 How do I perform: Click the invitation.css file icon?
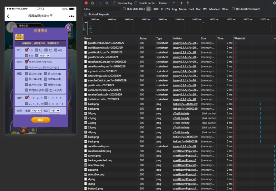(86, 99)
